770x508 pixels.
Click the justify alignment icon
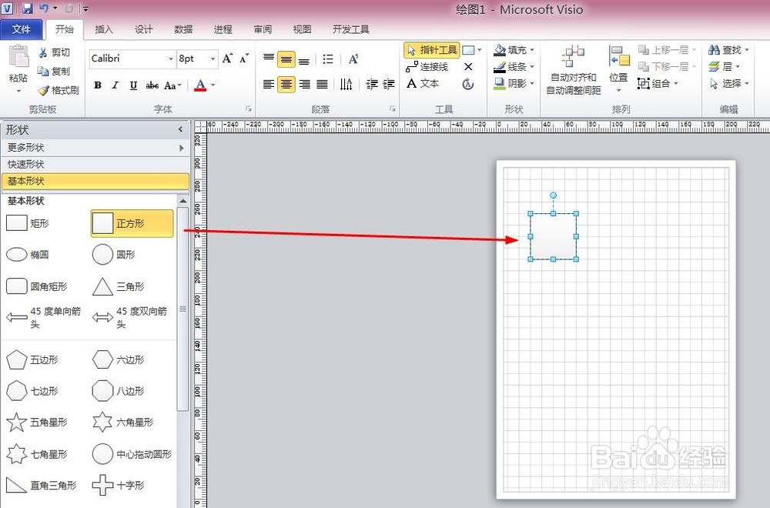[322, 85]
